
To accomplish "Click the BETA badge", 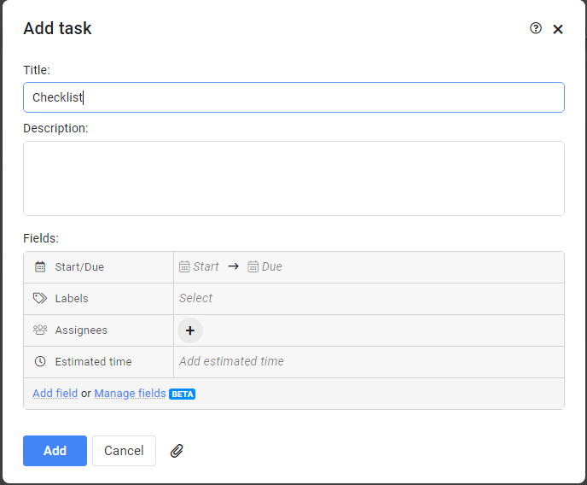I will [x=183, y=394].
